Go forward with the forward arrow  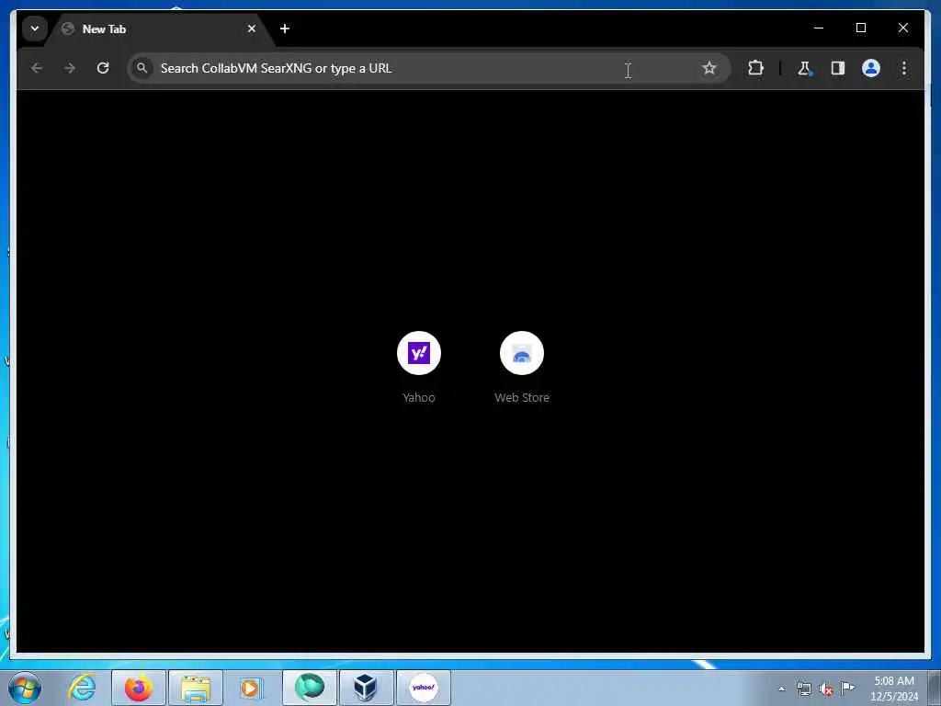pyautogui.click(x=70, y=68)
